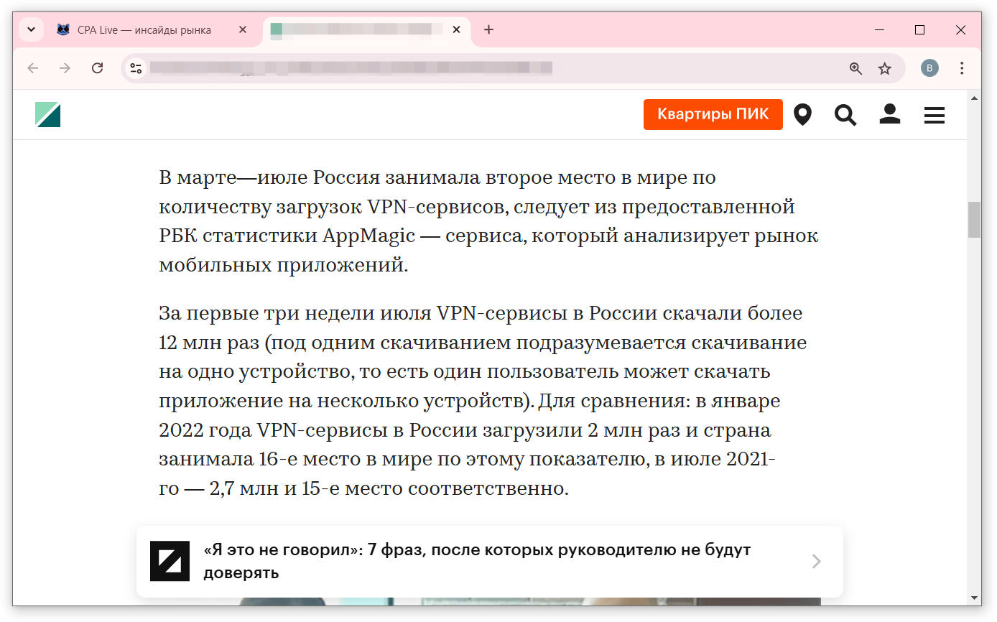Open the hamburger site menu
This screenshot has width=997, height=622.
935,115
